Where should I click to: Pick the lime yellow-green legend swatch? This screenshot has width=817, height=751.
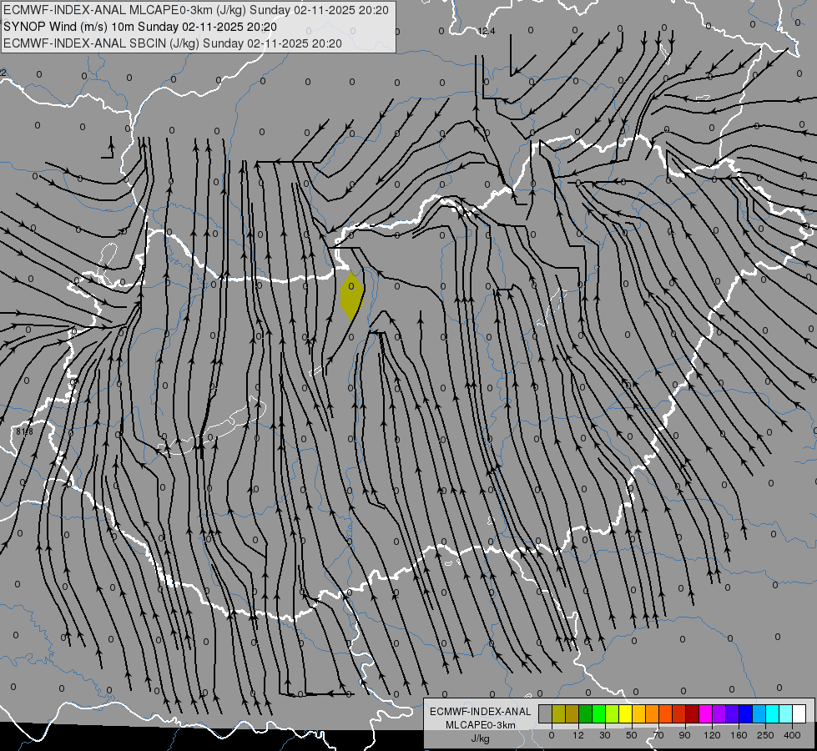click(x=613, y=713)
